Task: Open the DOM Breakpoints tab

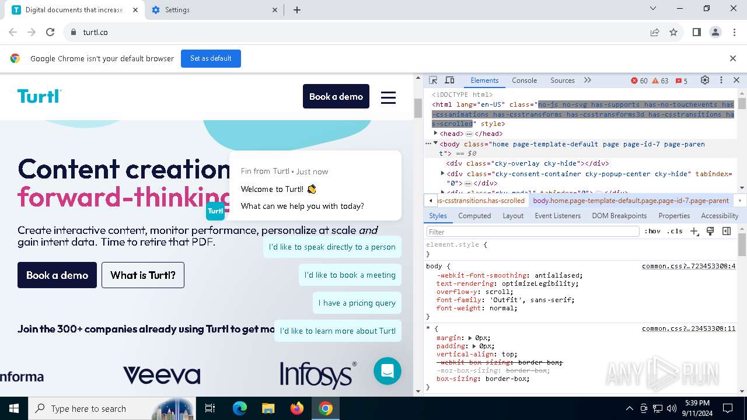Action: (x=619, y=216)
